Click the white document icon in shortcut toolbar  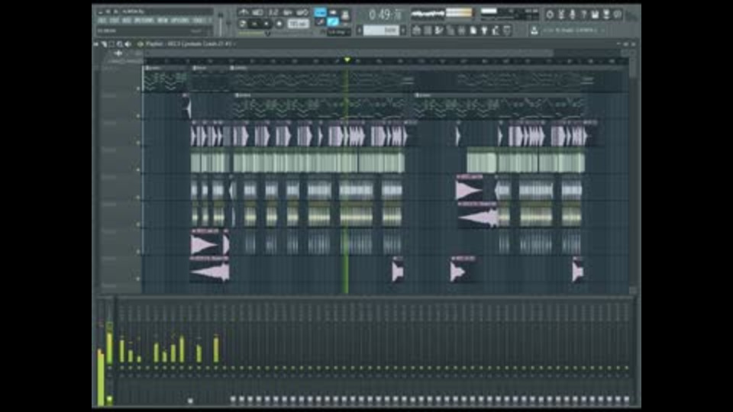click(473, 31)
